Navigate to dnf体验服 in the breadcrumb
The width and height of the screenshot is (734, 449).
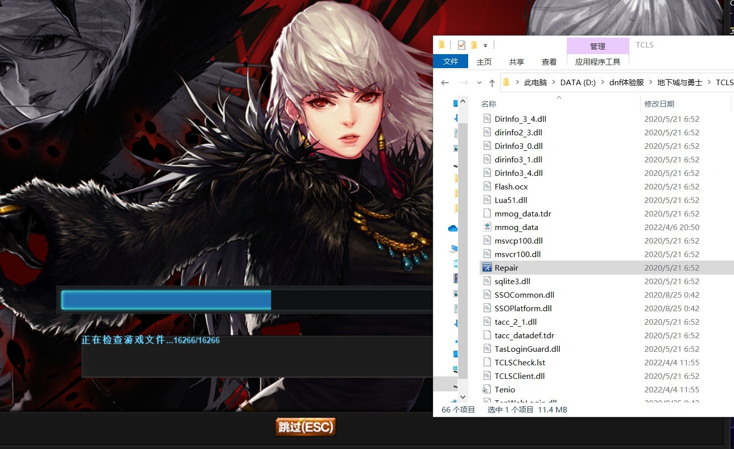626,82
